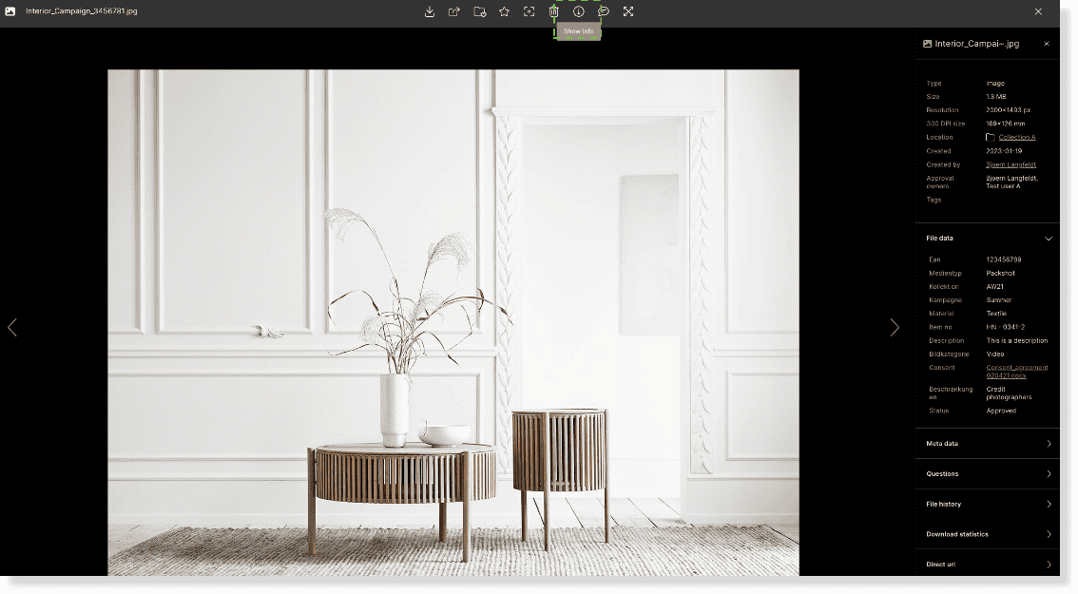Mark image as favorite with star
Viewport: 1078px width, 594px height.
coord(504,11)
